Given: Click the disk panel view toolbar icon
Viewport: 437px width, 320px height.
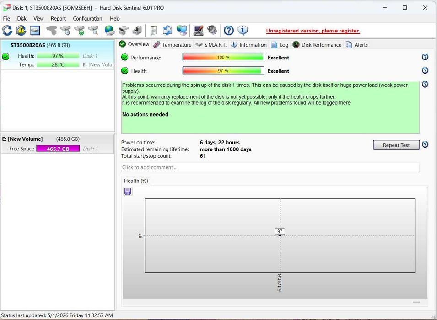Looking at the screenshot, I should click(35, 30).
